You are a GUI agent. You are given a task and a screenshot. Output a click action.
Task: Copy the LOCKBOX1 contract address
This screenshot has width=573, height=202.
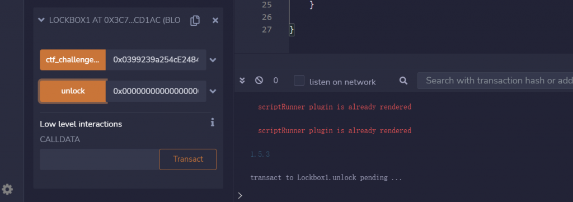(x=195, y=21)
